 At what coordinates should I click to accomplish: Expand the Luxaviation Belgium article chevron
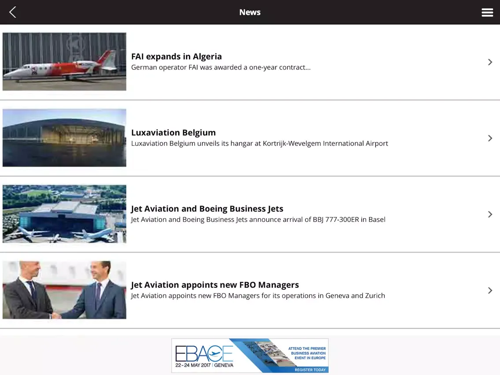(490, 138)
